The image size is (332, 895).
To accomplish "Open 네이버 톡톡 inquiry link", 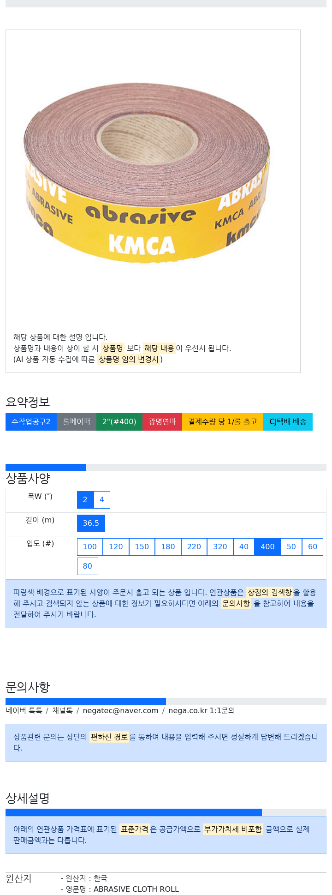I will click(24, 711).
